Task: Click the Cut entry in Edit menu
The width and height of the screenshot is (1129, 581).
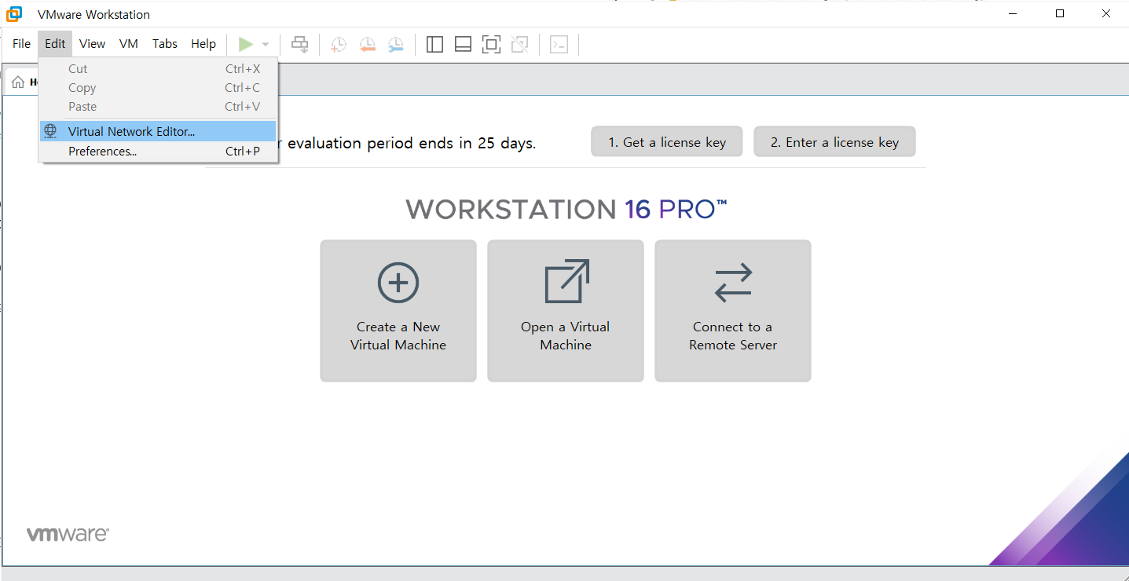Action: pyautogui.click(x=158, y=69)
